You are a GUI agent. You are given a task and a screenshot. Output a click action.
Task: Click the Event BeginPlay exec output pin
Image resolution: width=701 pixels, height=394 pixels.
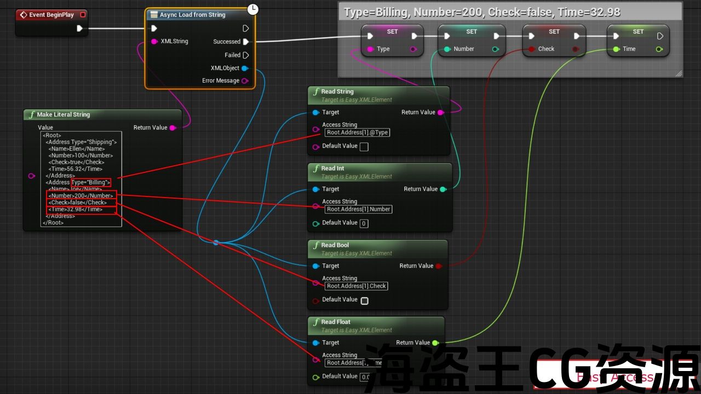coord(80,28)
